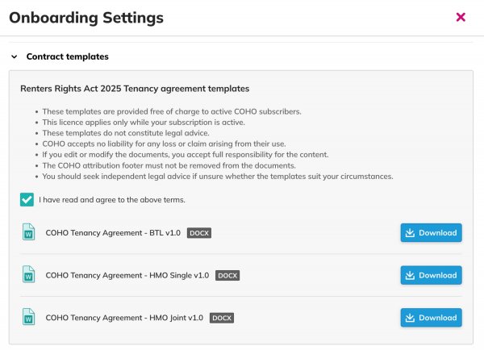Download the HMO Joint v1.0 agreement

431,318
